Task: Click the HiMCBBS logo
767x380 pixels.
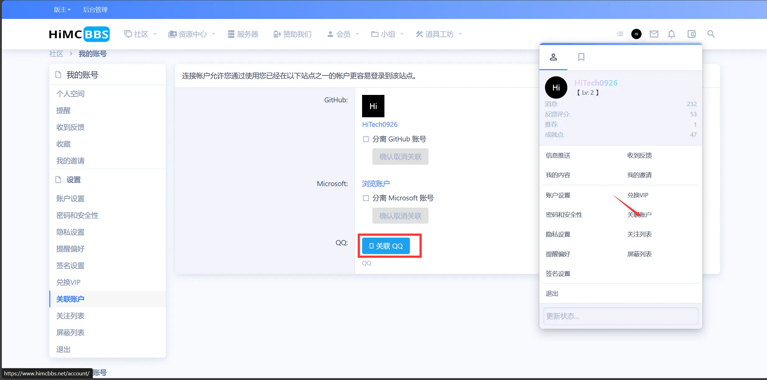Action: point(79,34)
